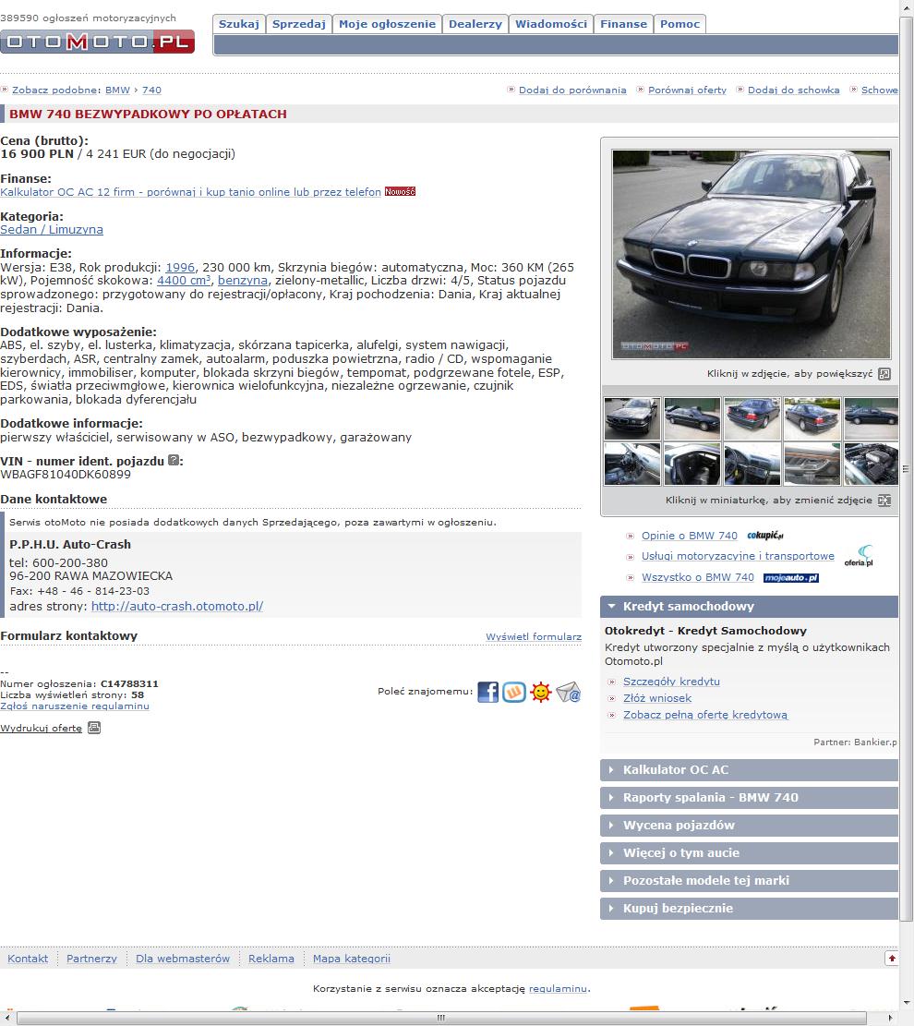Open the Wiadomości tab
The width and height of the screenshot is (914, 1026).
pos(551,24)
